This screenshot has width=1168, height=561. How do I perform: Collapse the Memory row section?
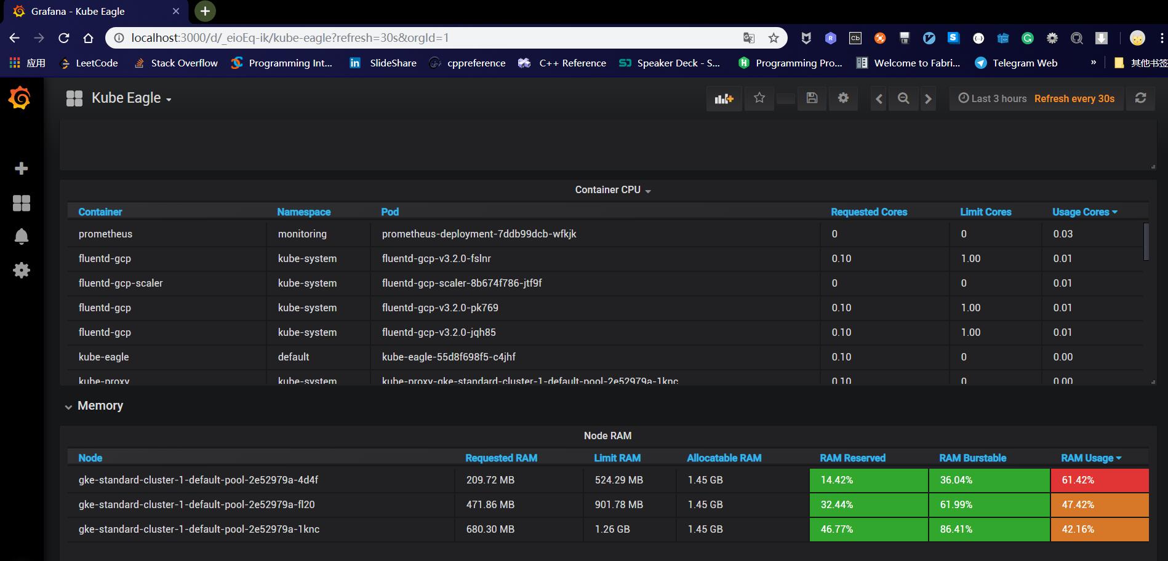(x=94, y=406)
